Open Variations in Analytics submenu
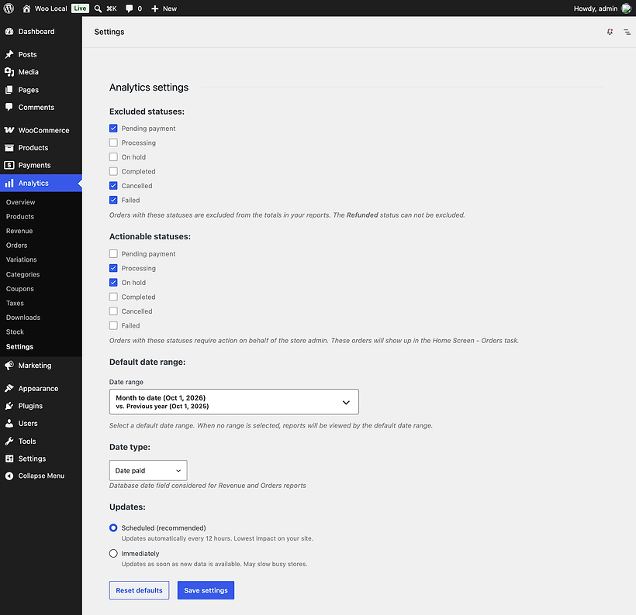This screenshot has width=636, height=615. point(21,259)
